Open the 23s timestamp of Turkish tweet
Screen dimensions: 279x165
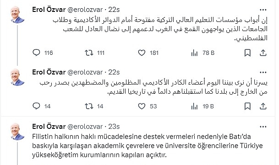coord(114,127)
